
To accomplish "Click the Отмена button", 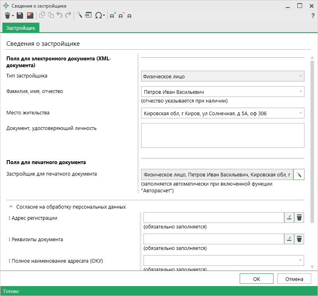I will coord(294,279).
